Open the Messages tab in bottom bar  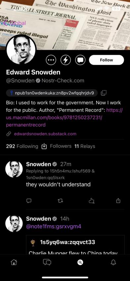47,262
